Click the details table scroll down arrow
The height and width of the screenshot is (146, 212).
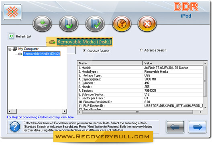coord(205,107)
